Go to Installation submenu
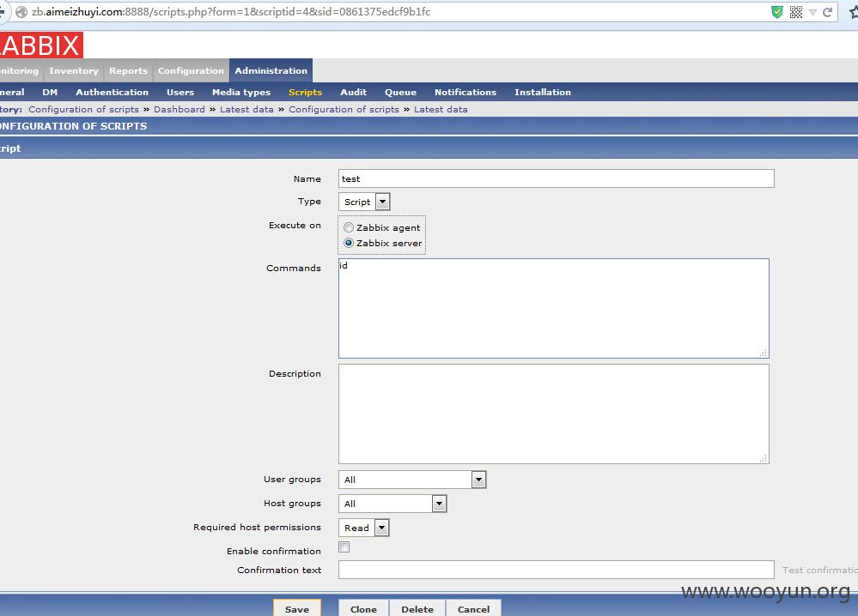 542,92
